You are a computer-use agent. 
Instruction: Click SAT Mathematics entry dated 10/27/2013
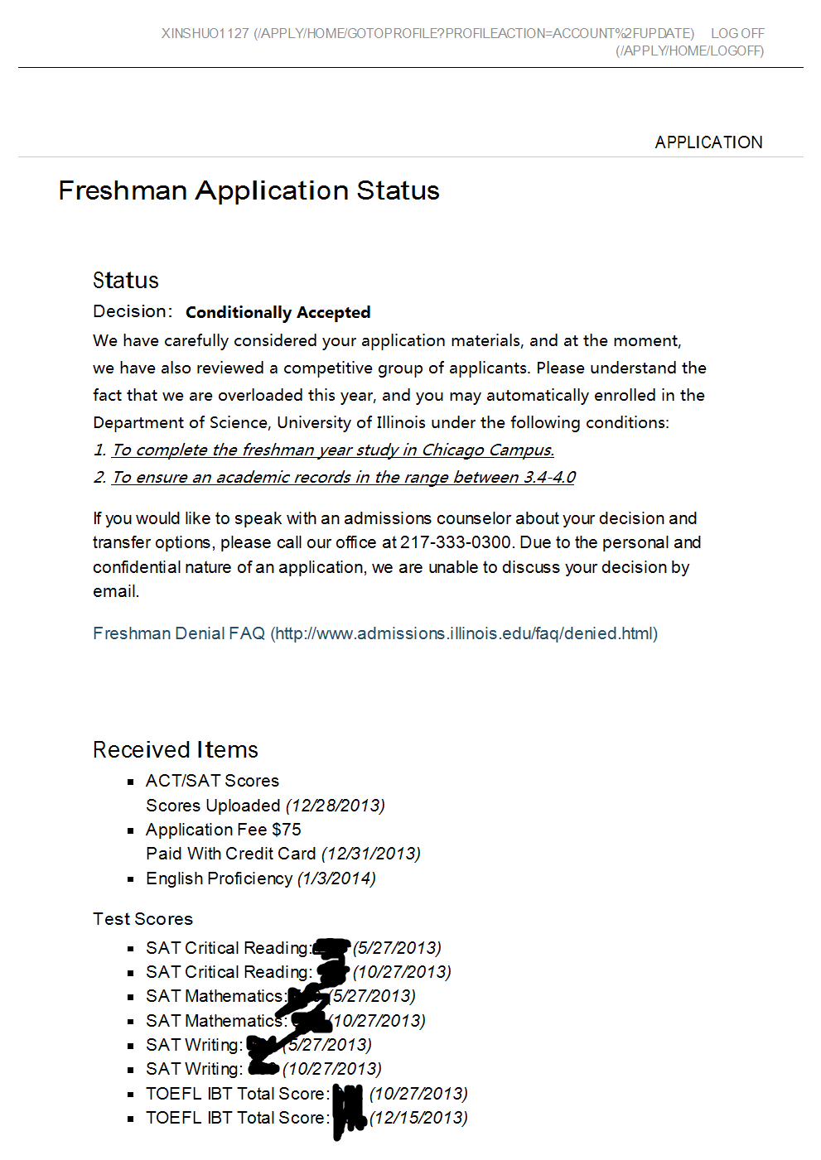(215, 1021)
